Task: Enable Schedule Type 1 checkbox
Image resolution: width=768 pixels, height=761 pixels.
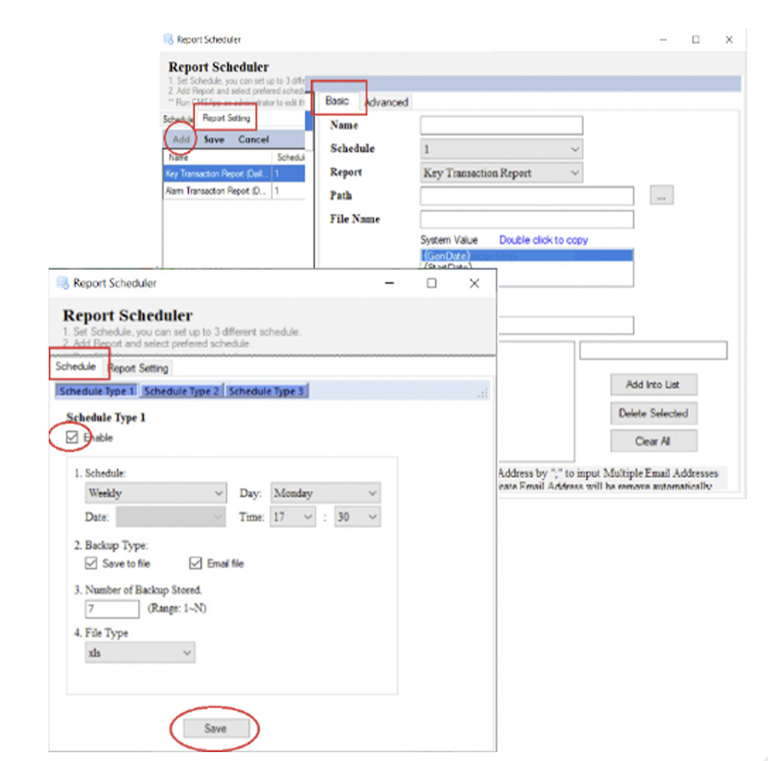Action: pos(71,438)
